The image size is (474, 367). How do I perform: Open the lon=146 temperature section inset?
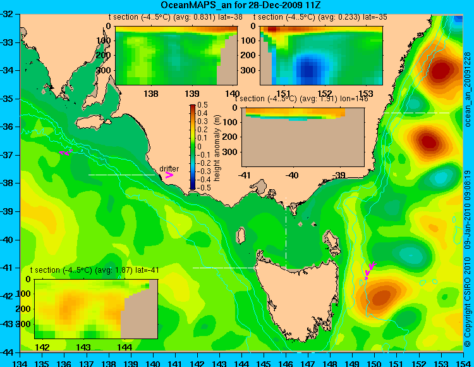303,137
